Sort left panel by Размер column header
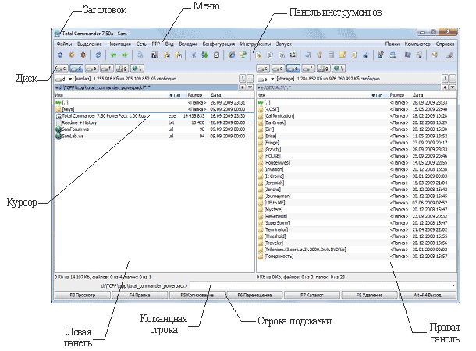Screen dimensions: 476x351 tap(194, 94)
